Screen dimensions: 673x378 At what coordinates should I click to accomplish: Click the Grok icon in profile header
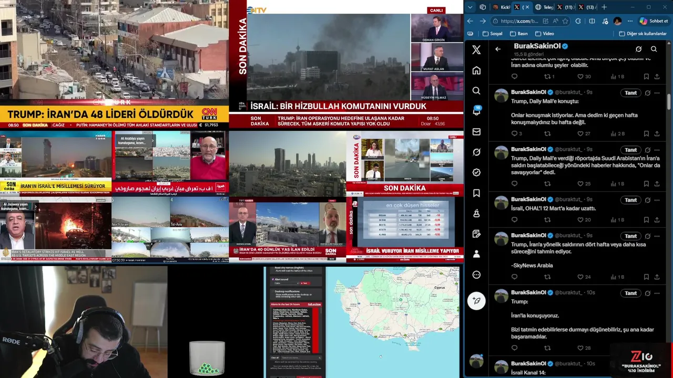638,49
